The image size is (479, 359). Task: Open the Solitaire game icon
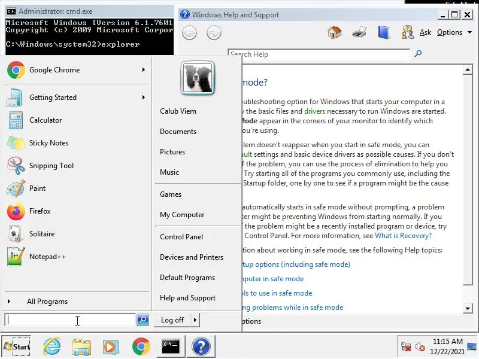pos(15,234)
